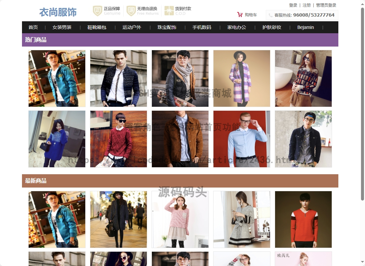Open the pink sweater girl product
The width and height of the screenshot is (365, 266).
pyautogui.click(x=180, y=219)
